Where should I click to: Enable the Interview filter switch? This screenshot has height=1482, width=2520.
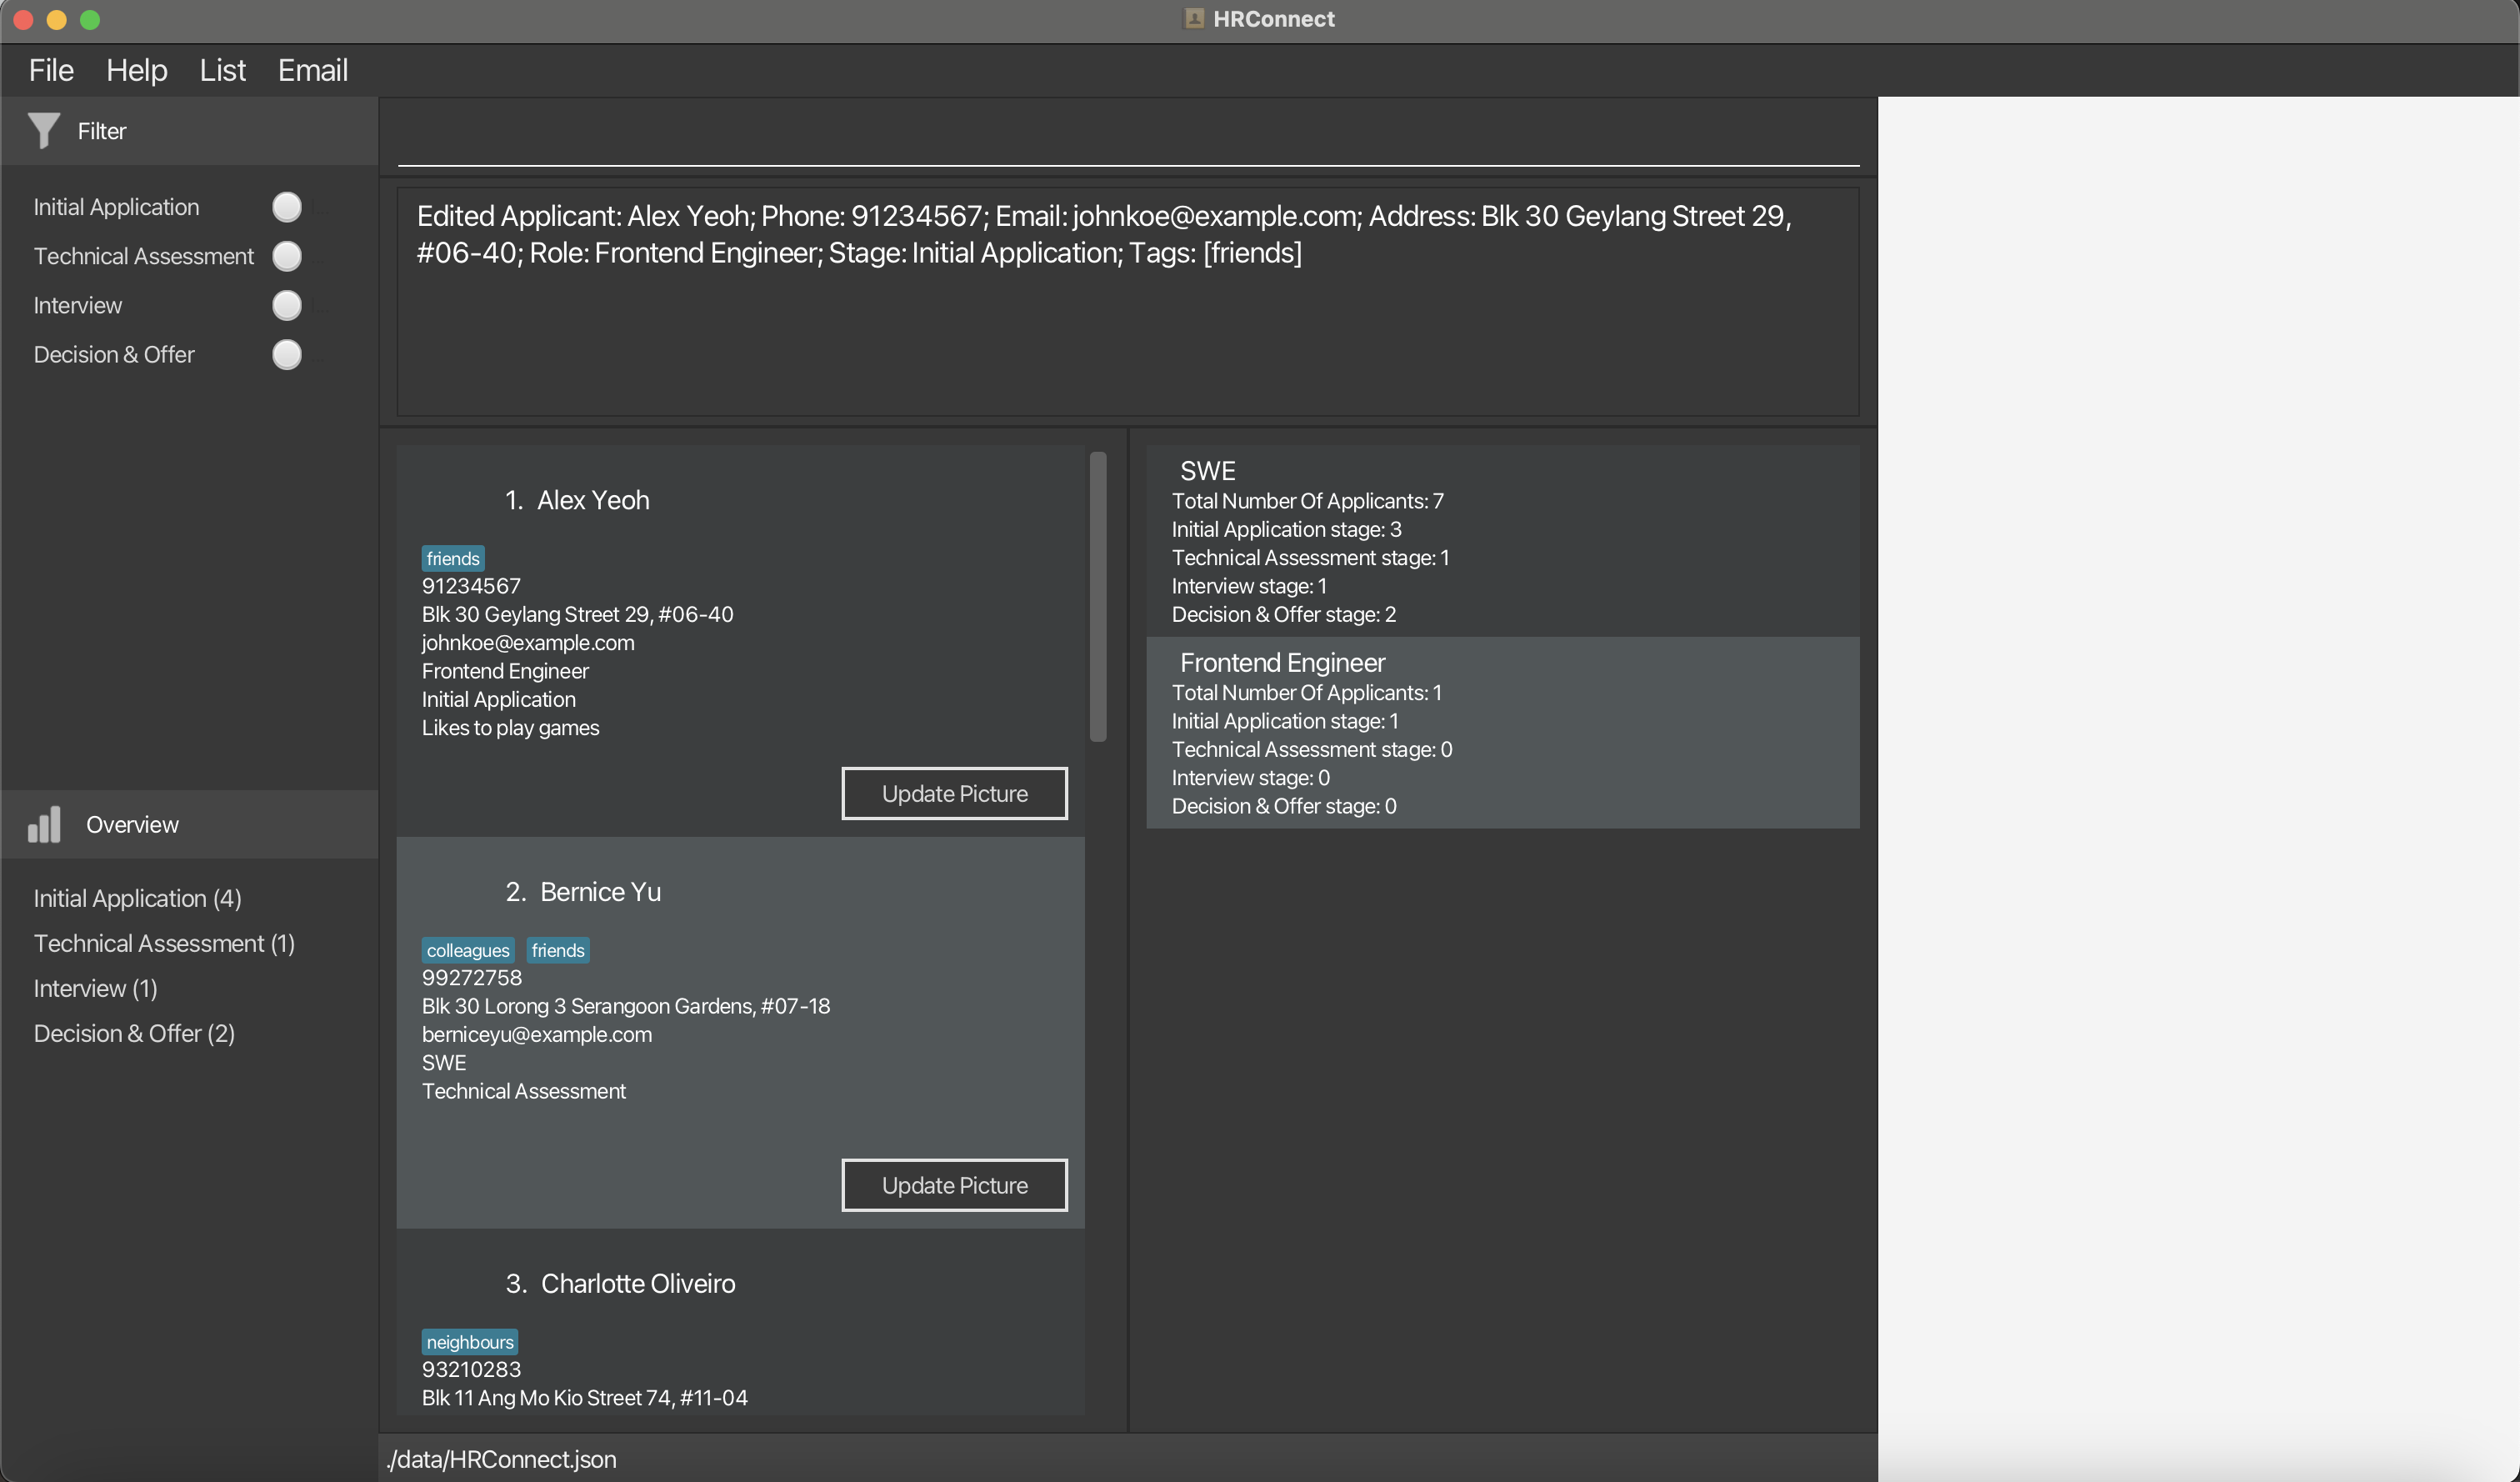coord(287,305)
